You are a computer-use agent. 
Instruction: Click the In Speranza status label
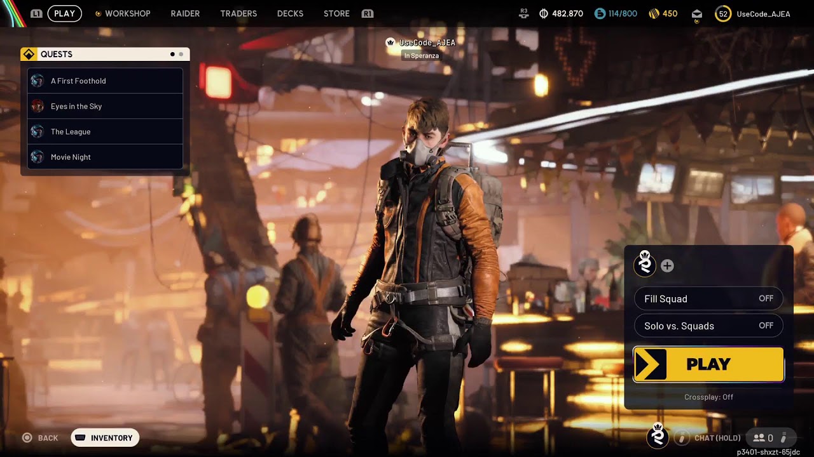pyautogui.click(x=421, y=56)
